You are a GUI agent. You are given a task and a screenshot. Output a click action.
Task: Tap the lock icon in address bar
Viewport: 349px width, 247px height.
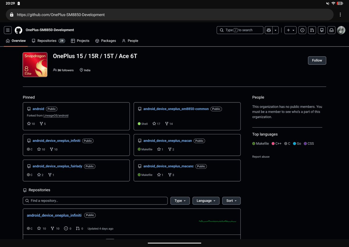click(12, 15)
